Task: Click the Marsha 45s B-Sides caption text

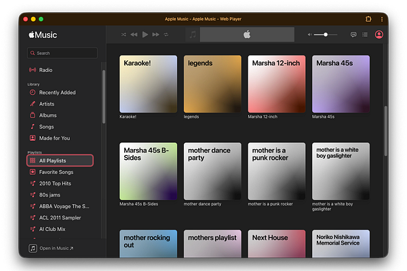Action: pos(138,204)
